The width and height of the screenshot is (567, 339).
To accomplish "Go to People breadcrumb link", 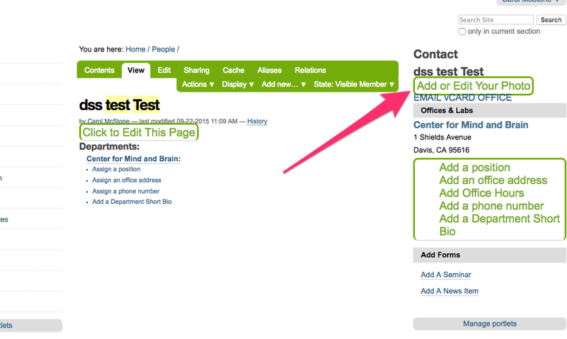I will [x=163, y=49].
